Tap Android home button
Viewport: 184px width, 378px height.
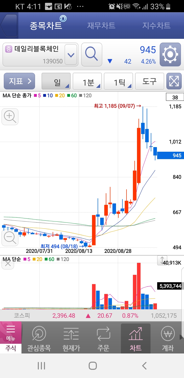[x=93, y=366]
